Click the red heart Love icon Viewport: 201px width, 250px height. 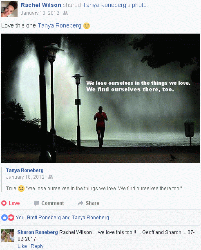click(x=4, y=203)
